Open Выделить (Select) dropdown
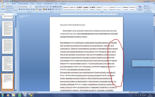155x97 pixels. point(148,10)
